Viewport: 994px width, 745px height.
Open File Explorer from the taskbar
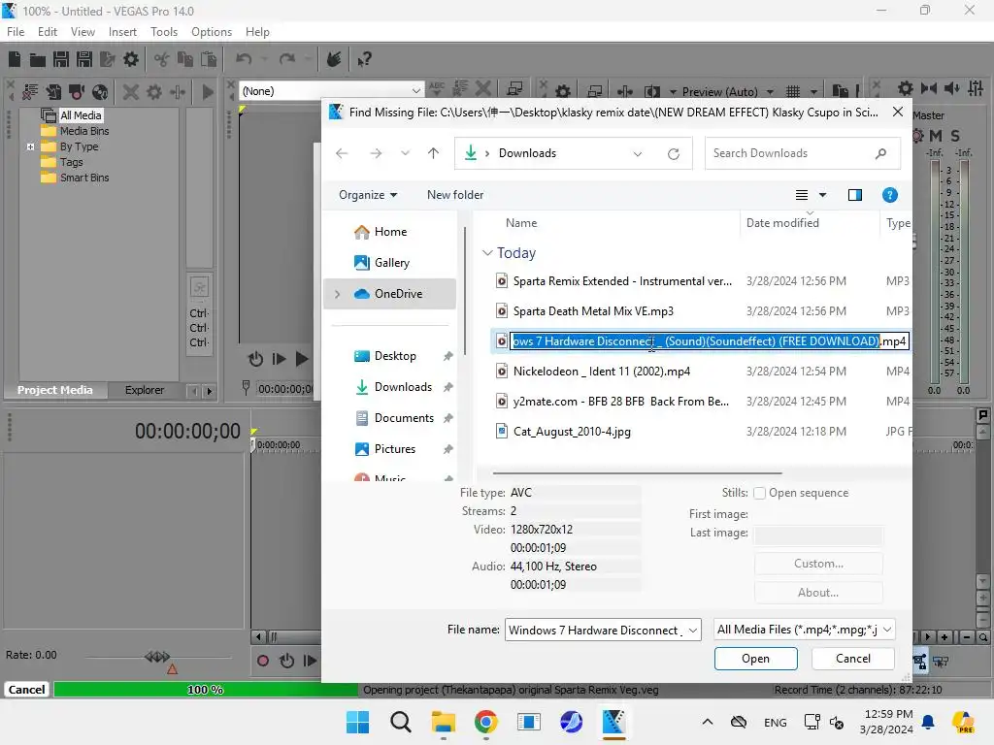[443, 722]
